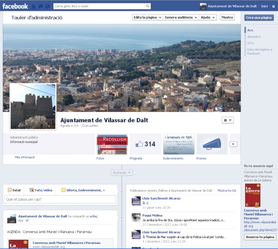
Task: Expand more apps arrow next to Promos
Action: coord(233,144)
